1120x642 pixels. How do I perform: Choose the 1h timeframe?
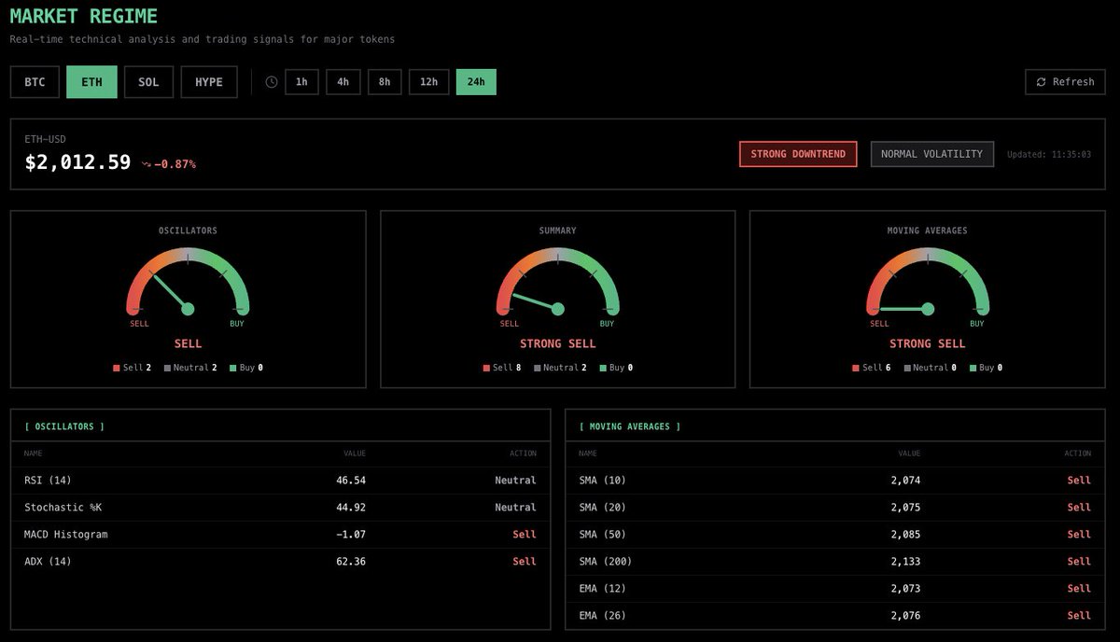coord(301,82)
